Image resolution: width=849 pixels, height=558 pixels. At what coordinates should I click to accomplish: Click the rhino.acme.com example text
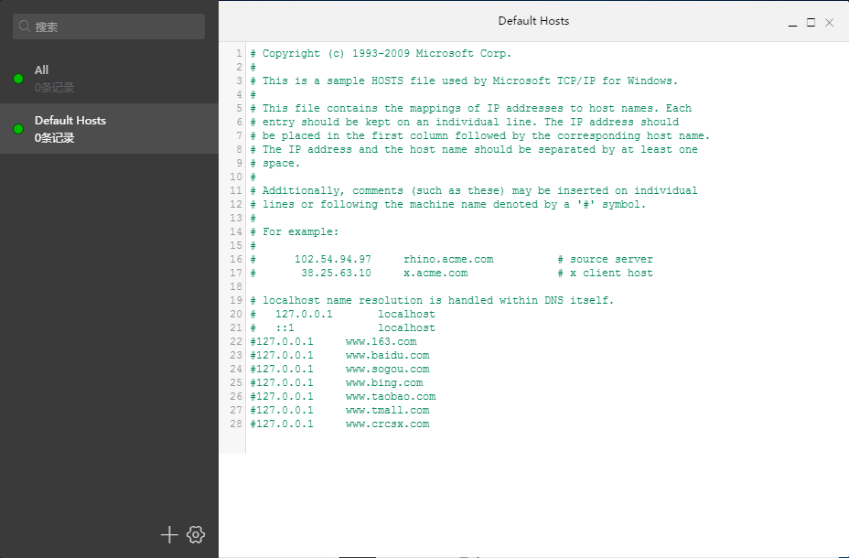[x=449, y=259]
